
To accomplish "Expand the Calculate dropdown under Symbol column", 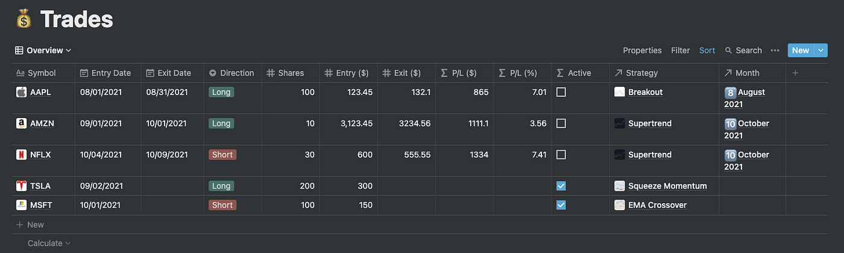I will point(49,243).
